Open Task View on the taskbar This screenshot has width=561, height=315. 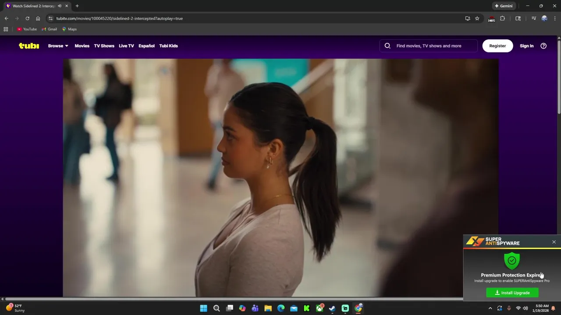click(229, 308)
